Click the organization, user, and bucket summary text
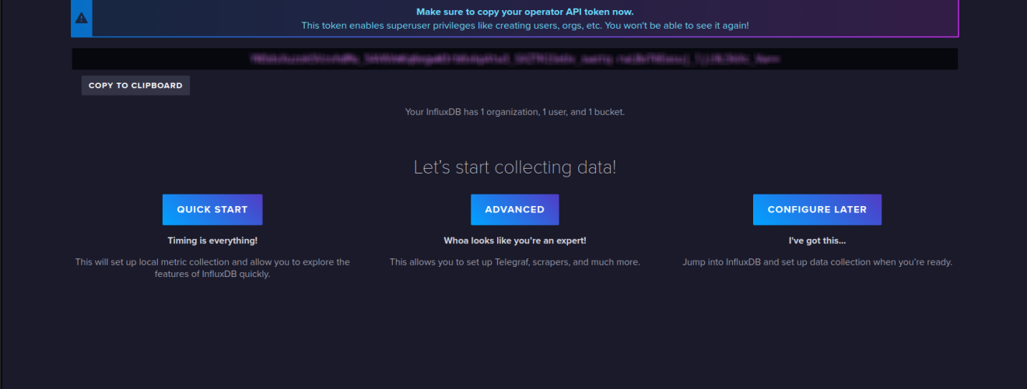1027x389 pixels. coord(514,112)
